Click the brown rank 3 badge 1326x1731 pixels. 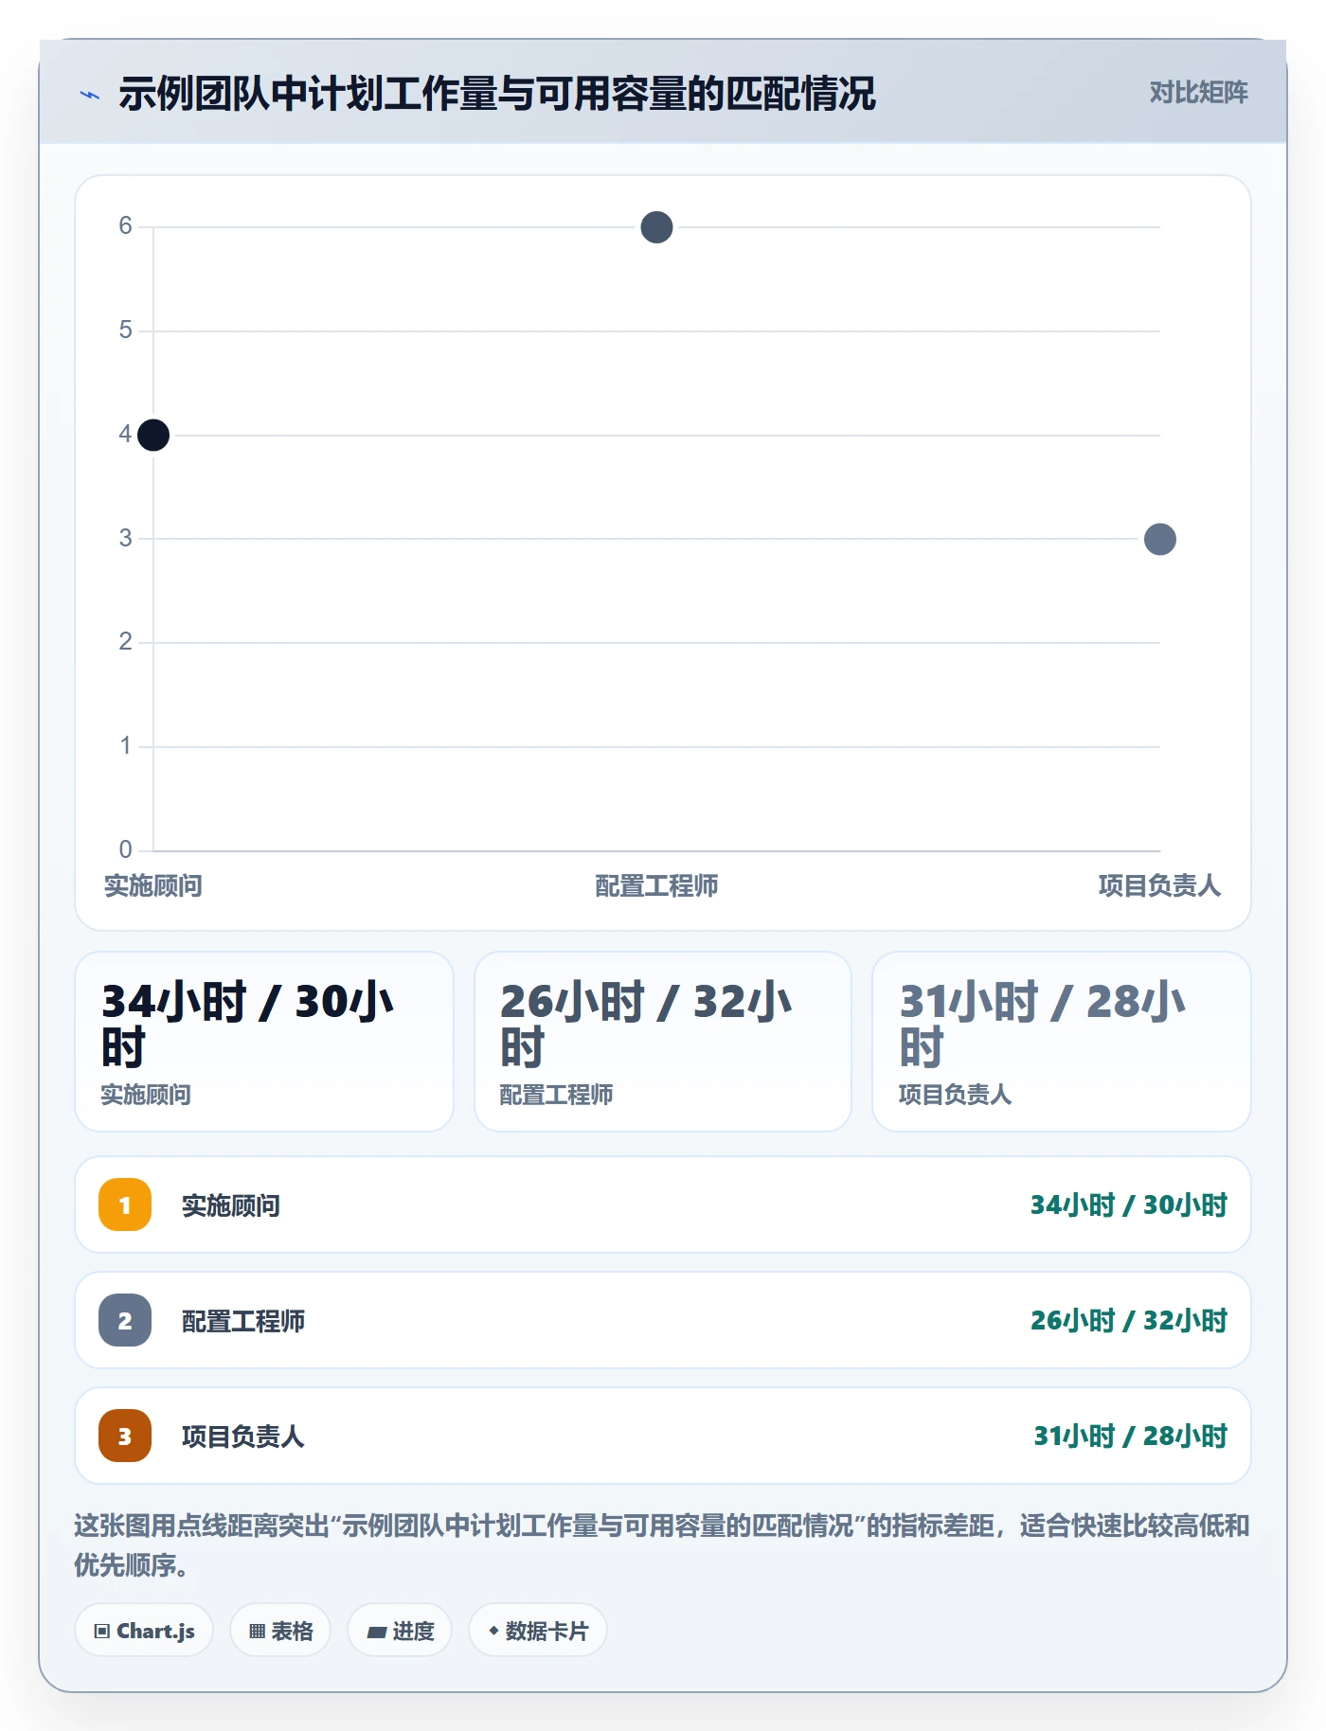click(125, 1436)
